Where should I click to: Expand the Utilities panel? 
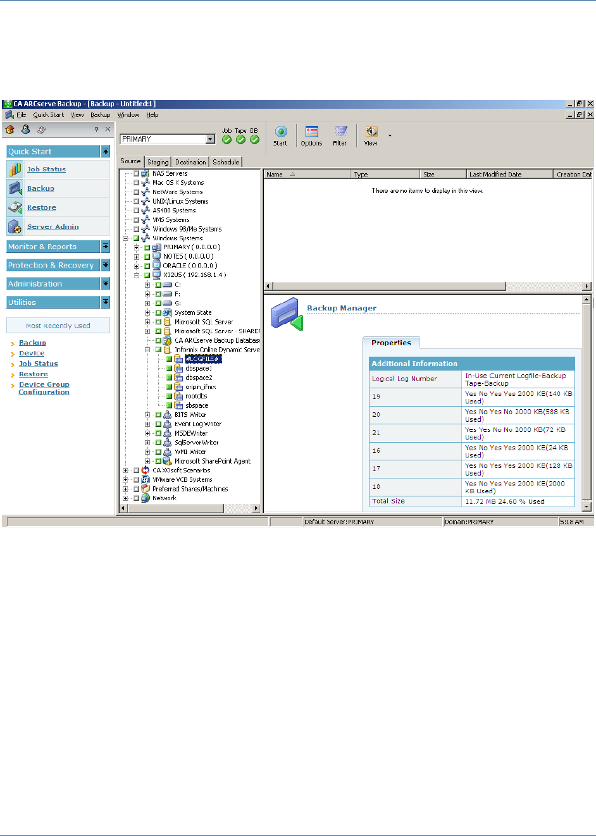(106, 302)
